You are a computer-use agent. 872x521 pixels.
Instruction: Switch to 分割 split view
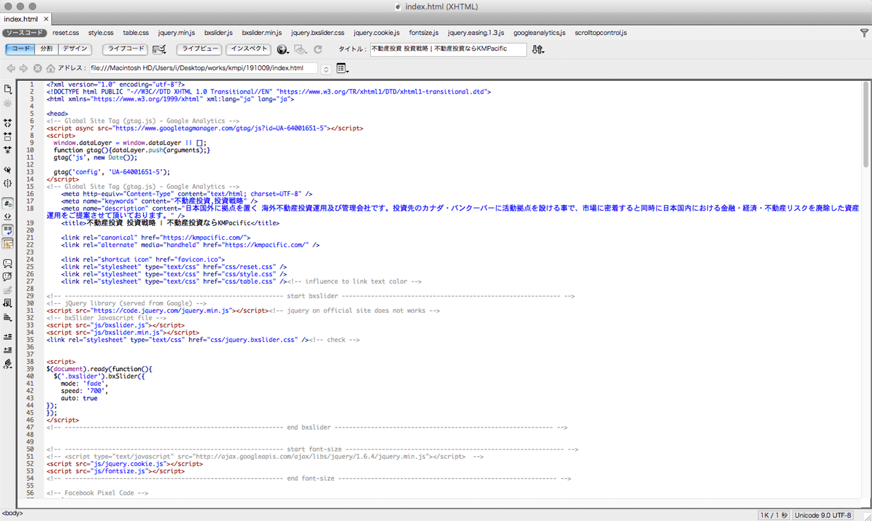[x=47, y=49]
